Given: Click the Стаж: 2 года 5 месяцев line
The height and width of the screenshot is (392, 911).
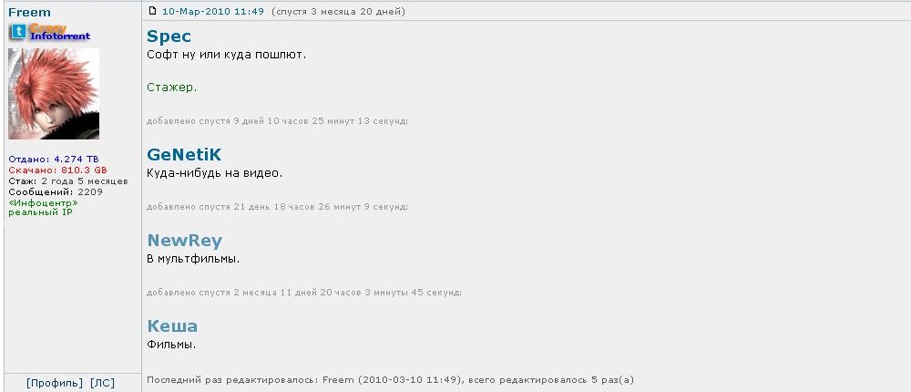Looking at the screenshot, I should pos(68,181).
